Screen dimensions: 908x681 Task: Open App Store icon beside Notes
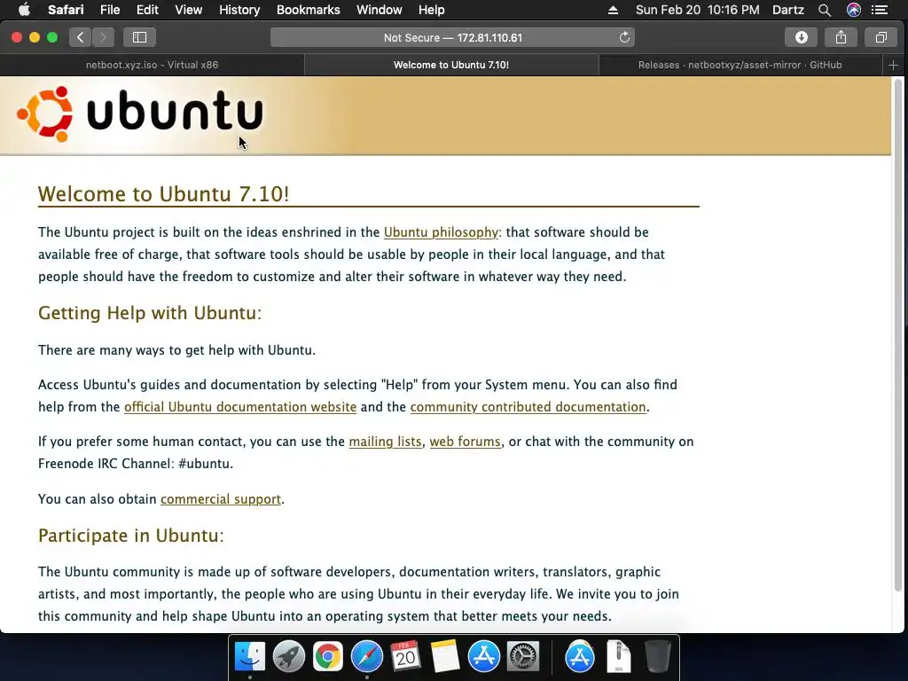point(483,657)
